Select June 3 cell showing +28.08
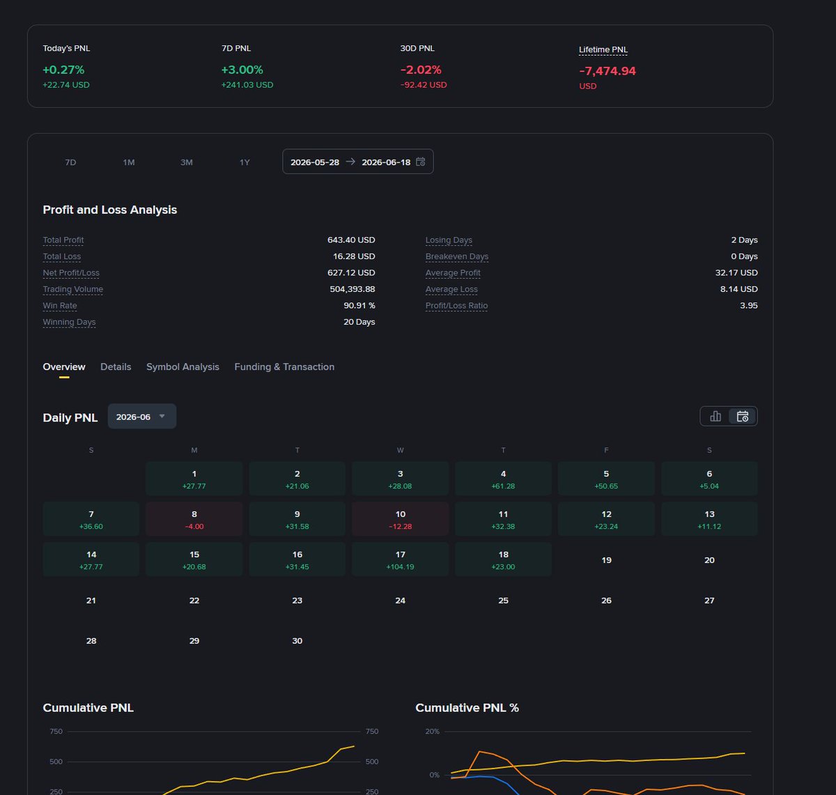836x795 pixels. pos(401,479)
